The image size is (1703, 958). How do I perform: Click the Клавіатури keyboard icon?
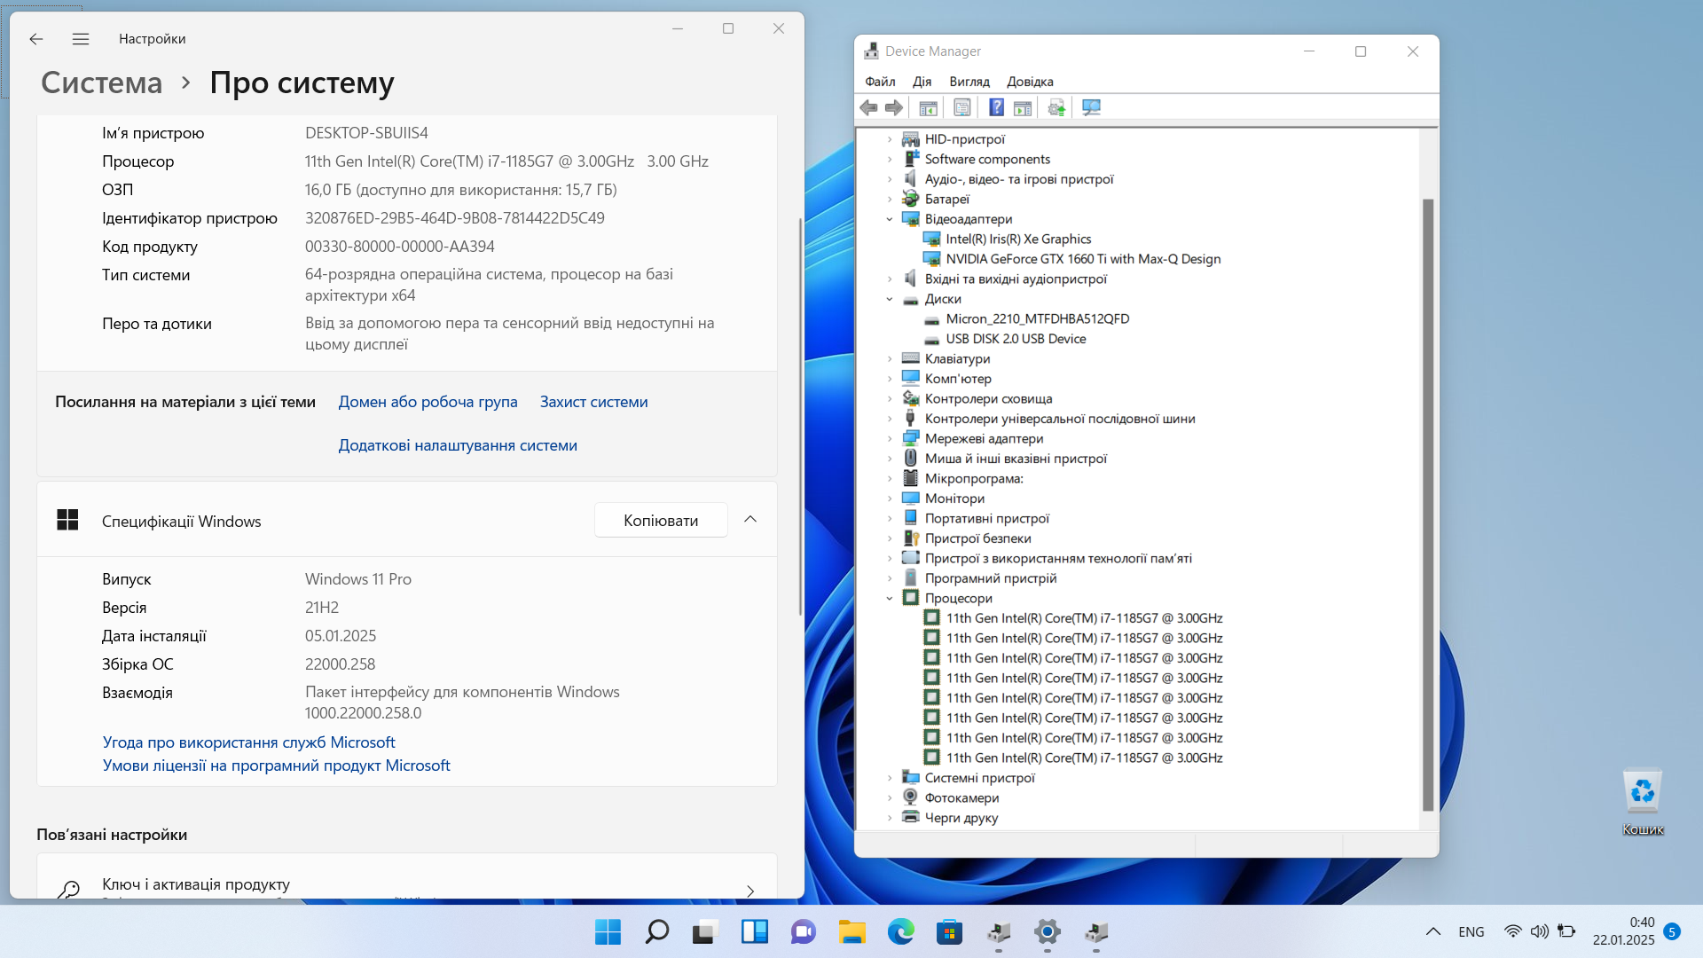pos(910,358)
